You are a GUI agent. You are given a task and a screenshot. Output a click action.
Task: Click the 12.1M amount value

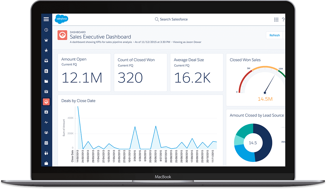point(82,78)
